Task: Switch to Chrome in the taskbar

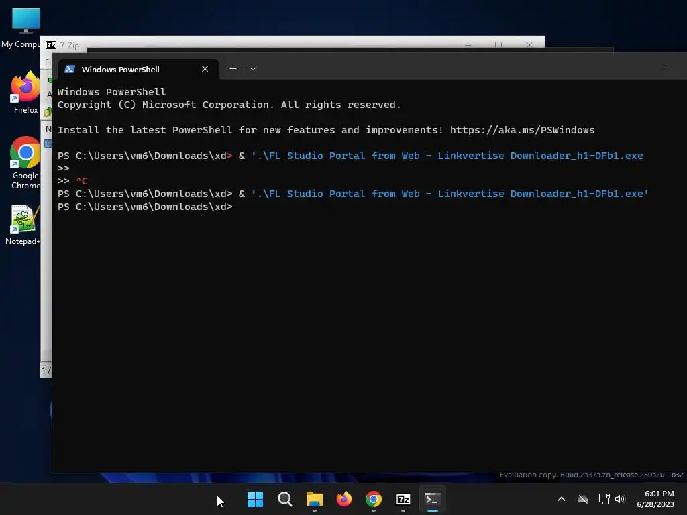Action: pos(373,499)
